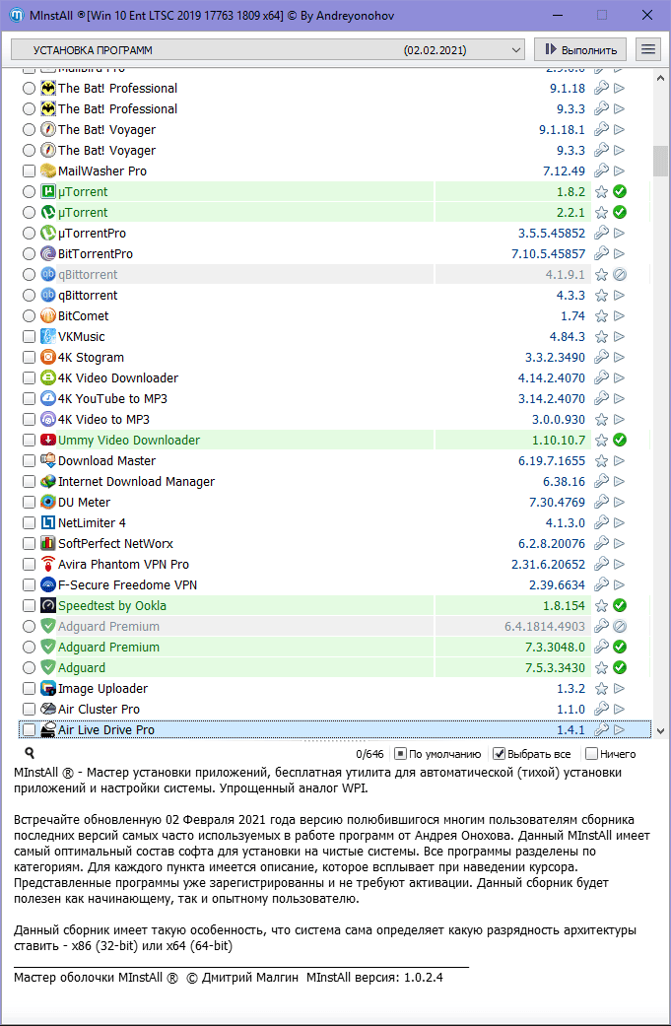Click the 'Air Live Drive Pro' entry
This screenshot has width=671, height=1026.
coord(106,729)
